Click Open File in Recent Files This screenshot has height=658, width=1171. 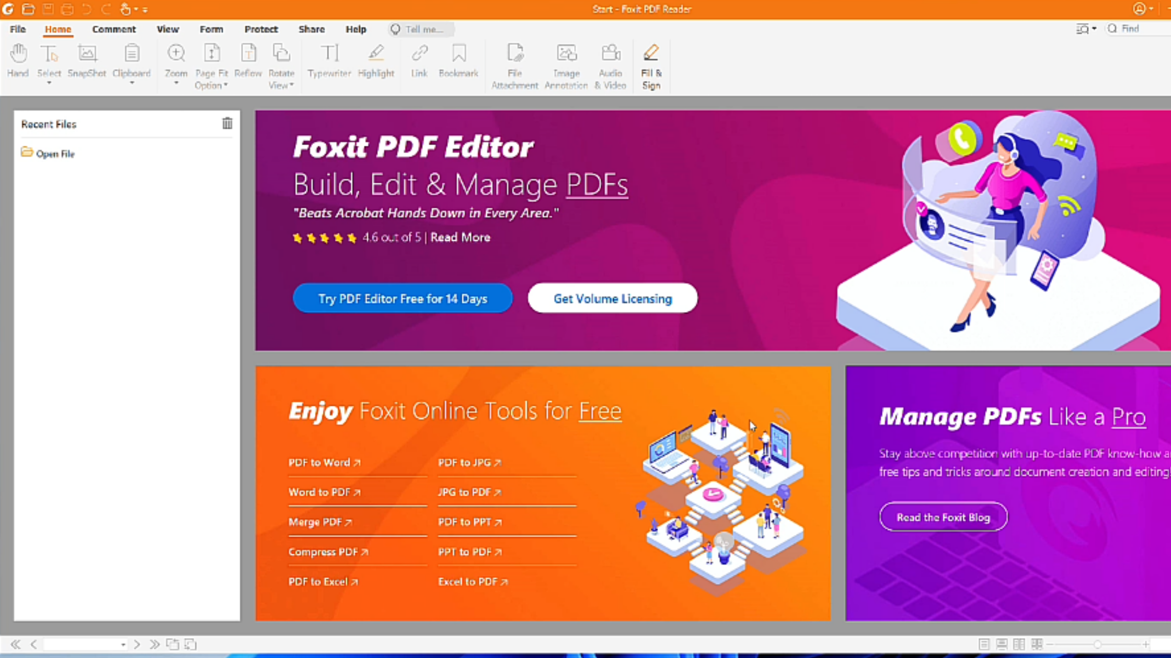[48, 154]
